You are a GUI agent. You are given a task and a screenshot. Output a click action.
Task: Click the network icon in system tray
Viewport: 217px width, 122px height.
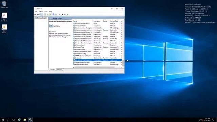coord(200,120)
